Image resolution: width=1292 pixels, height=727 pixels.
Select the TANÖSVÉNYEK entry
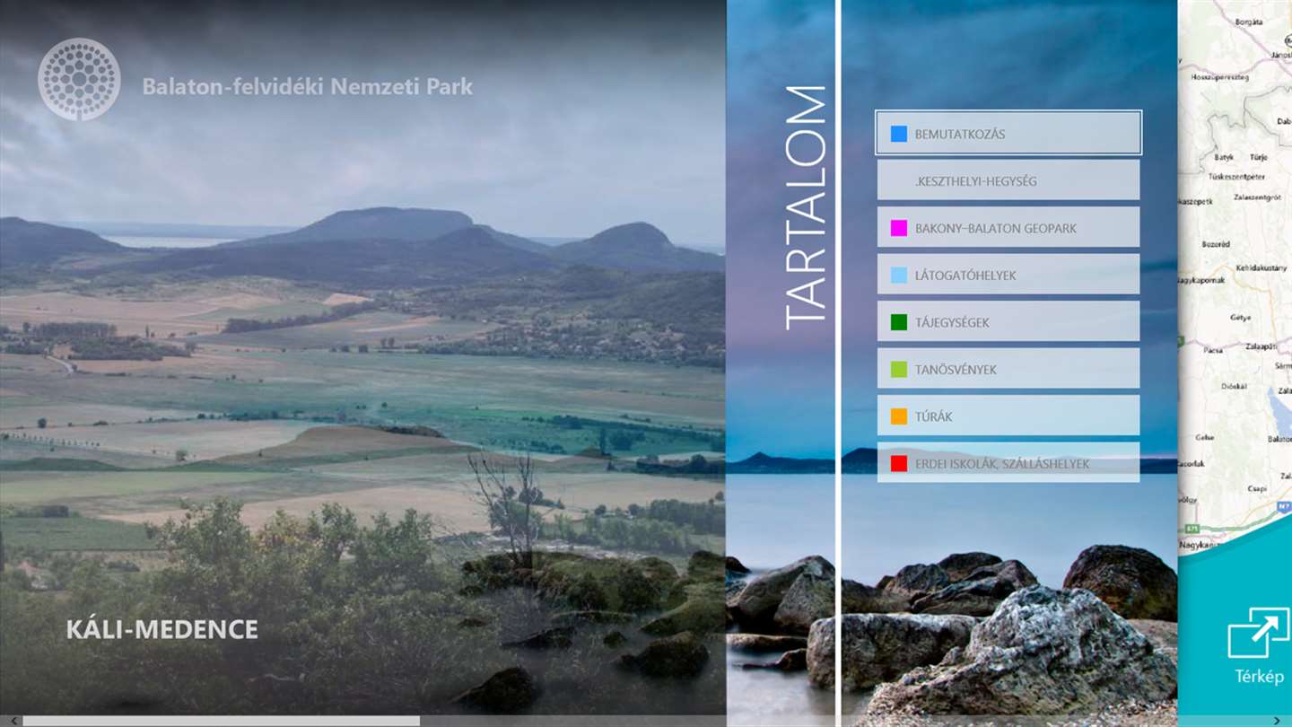pos(1008,369)
